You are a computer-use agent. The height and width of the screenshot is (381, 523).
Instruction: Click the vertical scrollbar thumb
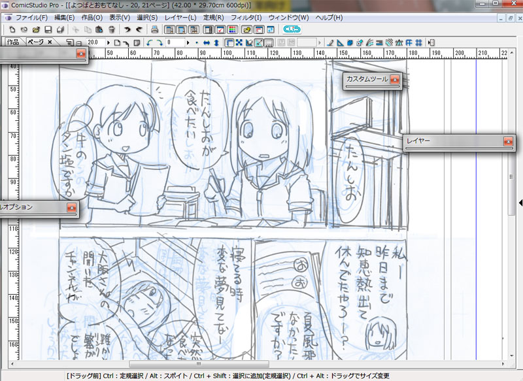click(511, 176)
